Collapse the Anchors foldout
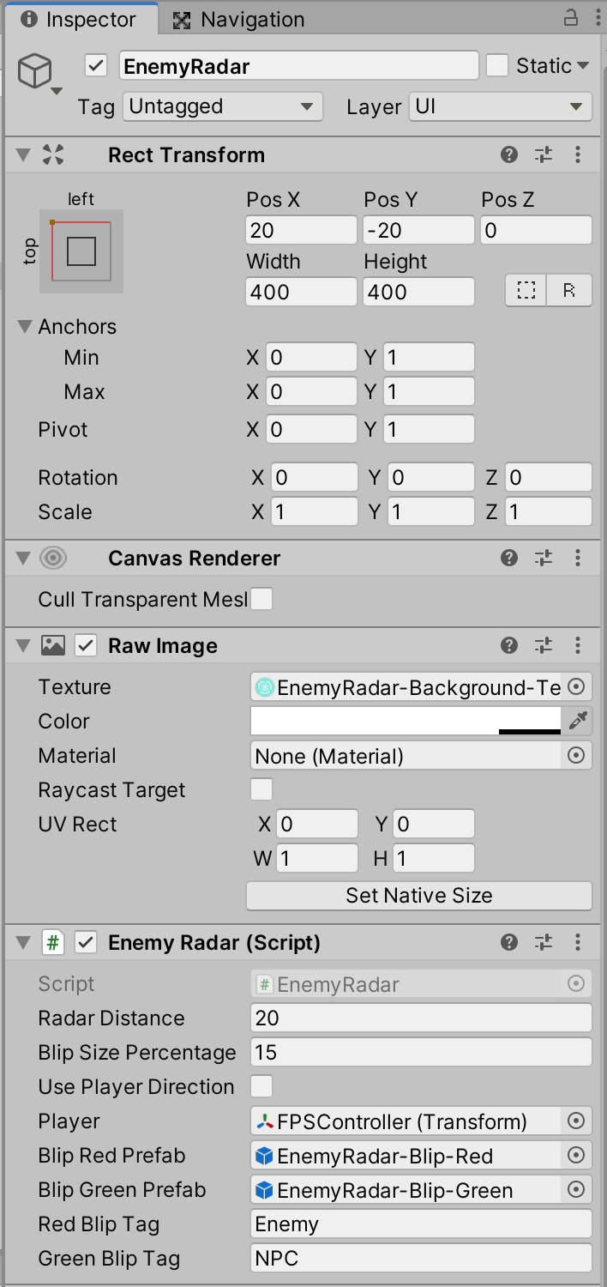 [x=24, y=327]
